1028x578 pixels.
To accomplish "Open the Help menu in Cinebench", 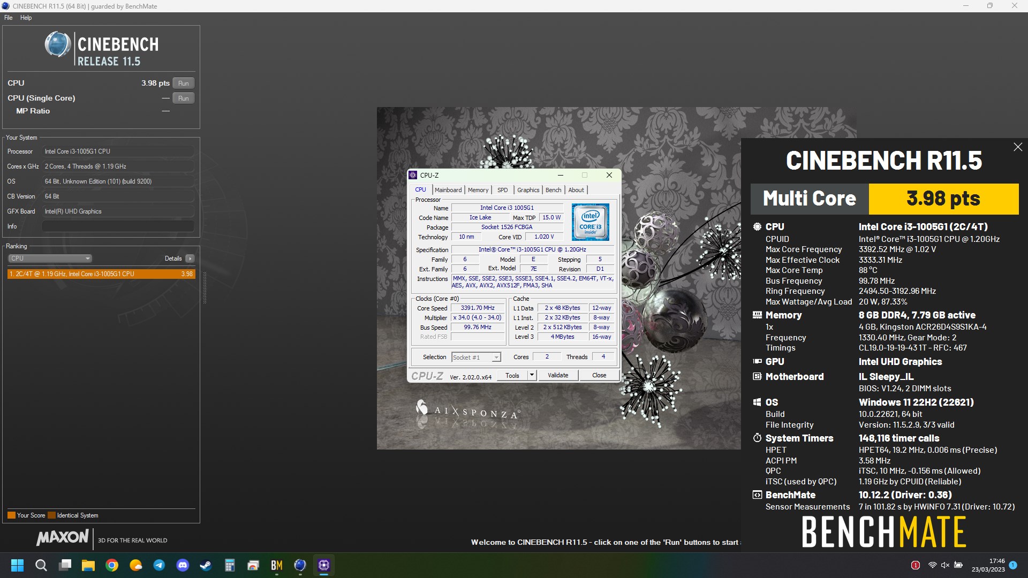I will coord(26,18).
